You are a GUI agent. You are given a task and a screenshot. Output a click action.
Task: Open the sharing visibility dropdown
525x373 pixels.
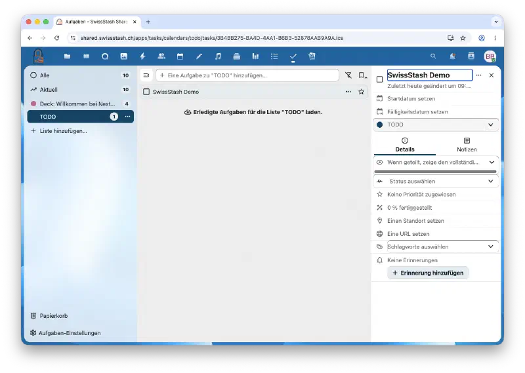(x=436, y=163)
